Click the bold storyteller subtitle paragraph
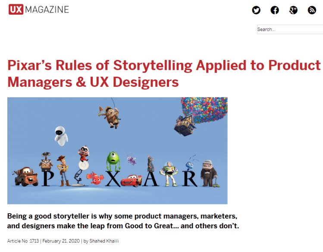The width and height of the screenshot is (323, 252). tap(123, 221)
